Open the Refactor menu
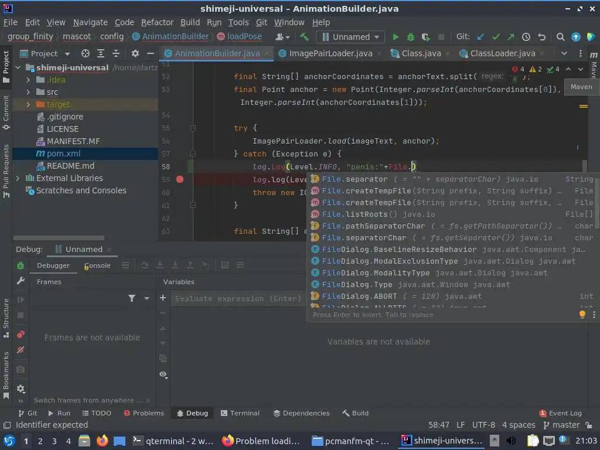Image resolution: width=600 pixels, height=450 pixels. pos(157,23)
